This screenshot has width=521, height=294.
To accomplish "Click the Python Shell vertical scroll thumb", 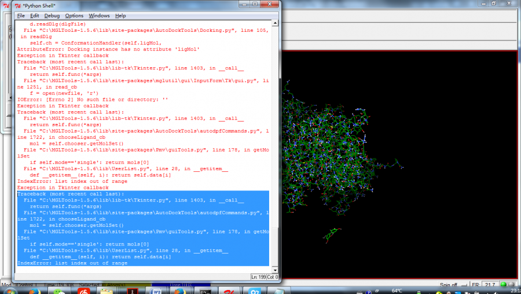I will coord(275,248).
